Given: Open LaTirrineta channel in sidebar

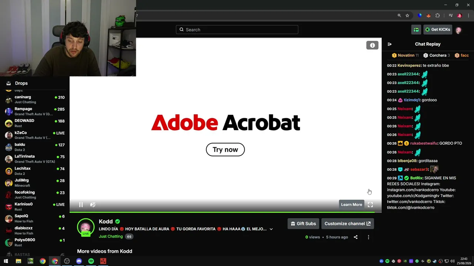Looking at the screenshot, I should point(35,159).
